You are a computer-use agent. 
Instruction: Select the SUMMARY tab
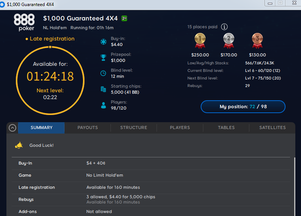41,128
